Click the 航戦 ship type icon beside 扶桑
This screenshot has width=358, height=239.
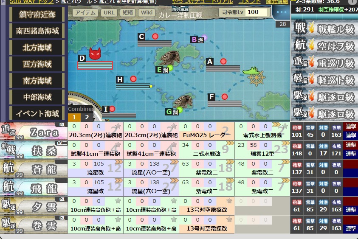point(8,149)
